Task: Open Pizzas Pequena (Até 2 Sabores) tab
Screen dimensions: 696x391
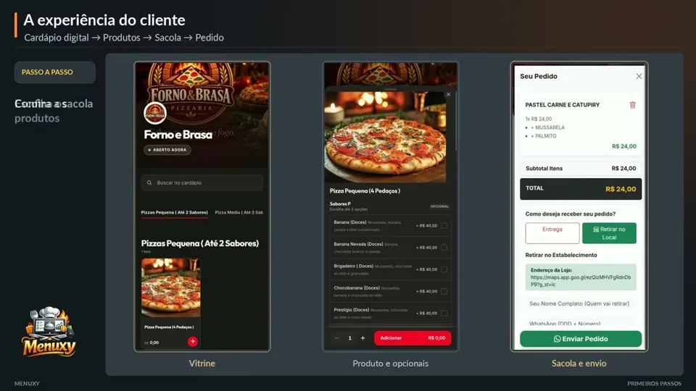Action: click(175, 212)
